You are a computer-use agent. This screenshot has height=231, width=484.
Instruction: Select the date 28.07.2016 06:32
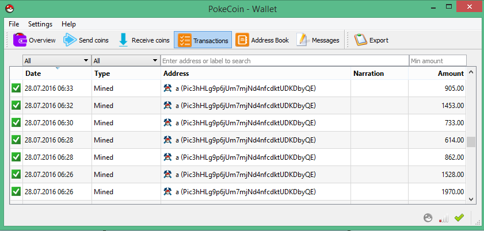coord(49,106)
